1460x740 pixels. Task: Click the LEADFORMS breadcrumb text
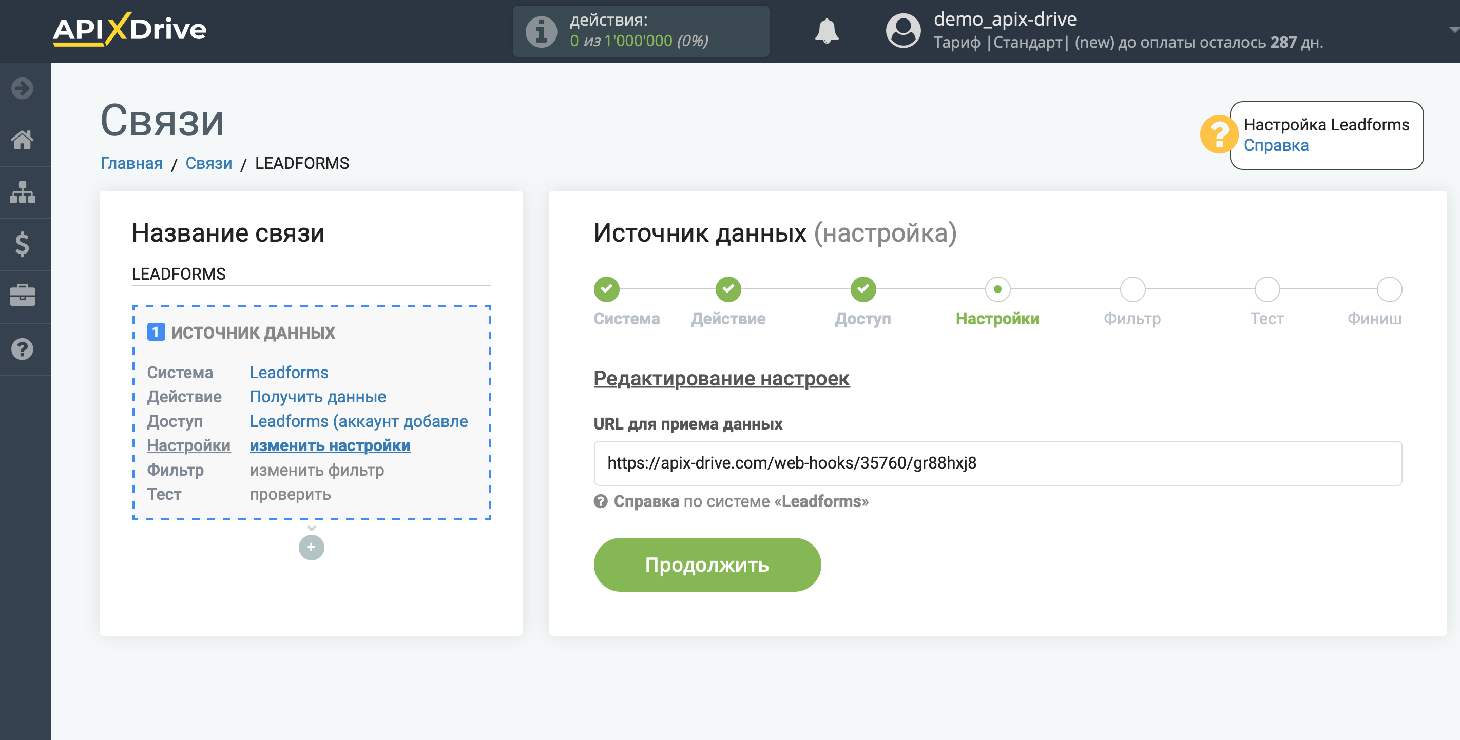pos(301,163)
